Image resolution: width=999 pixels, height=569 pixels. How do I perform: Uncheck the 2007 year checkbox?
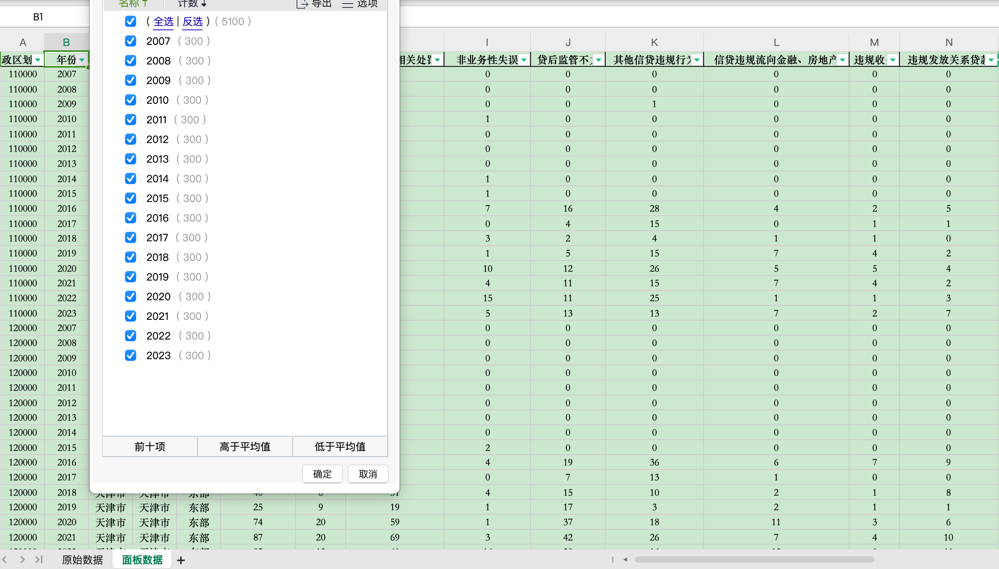click(x=131, y=41)
